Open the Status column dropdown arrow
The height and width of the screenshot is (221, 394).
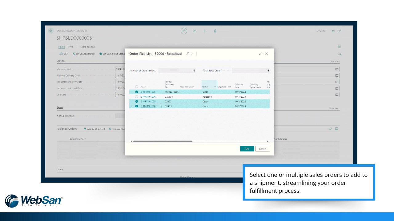(x=215, y=87)
